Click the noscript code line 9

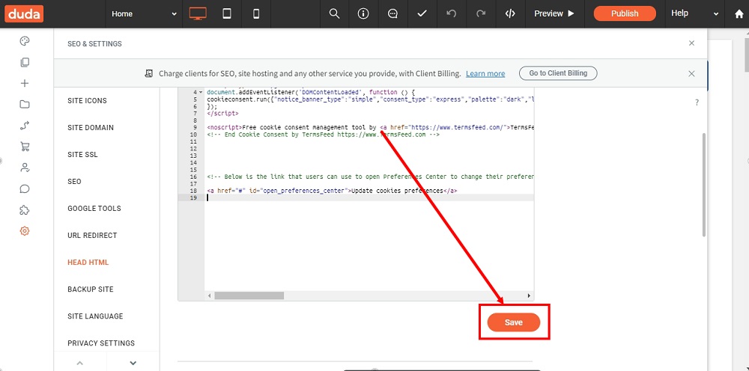tap(370, 128)
